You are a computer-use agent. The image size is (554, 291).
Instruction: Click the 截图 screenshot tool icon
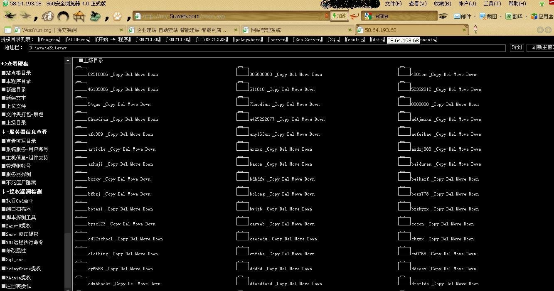click(x=483, y=16)
